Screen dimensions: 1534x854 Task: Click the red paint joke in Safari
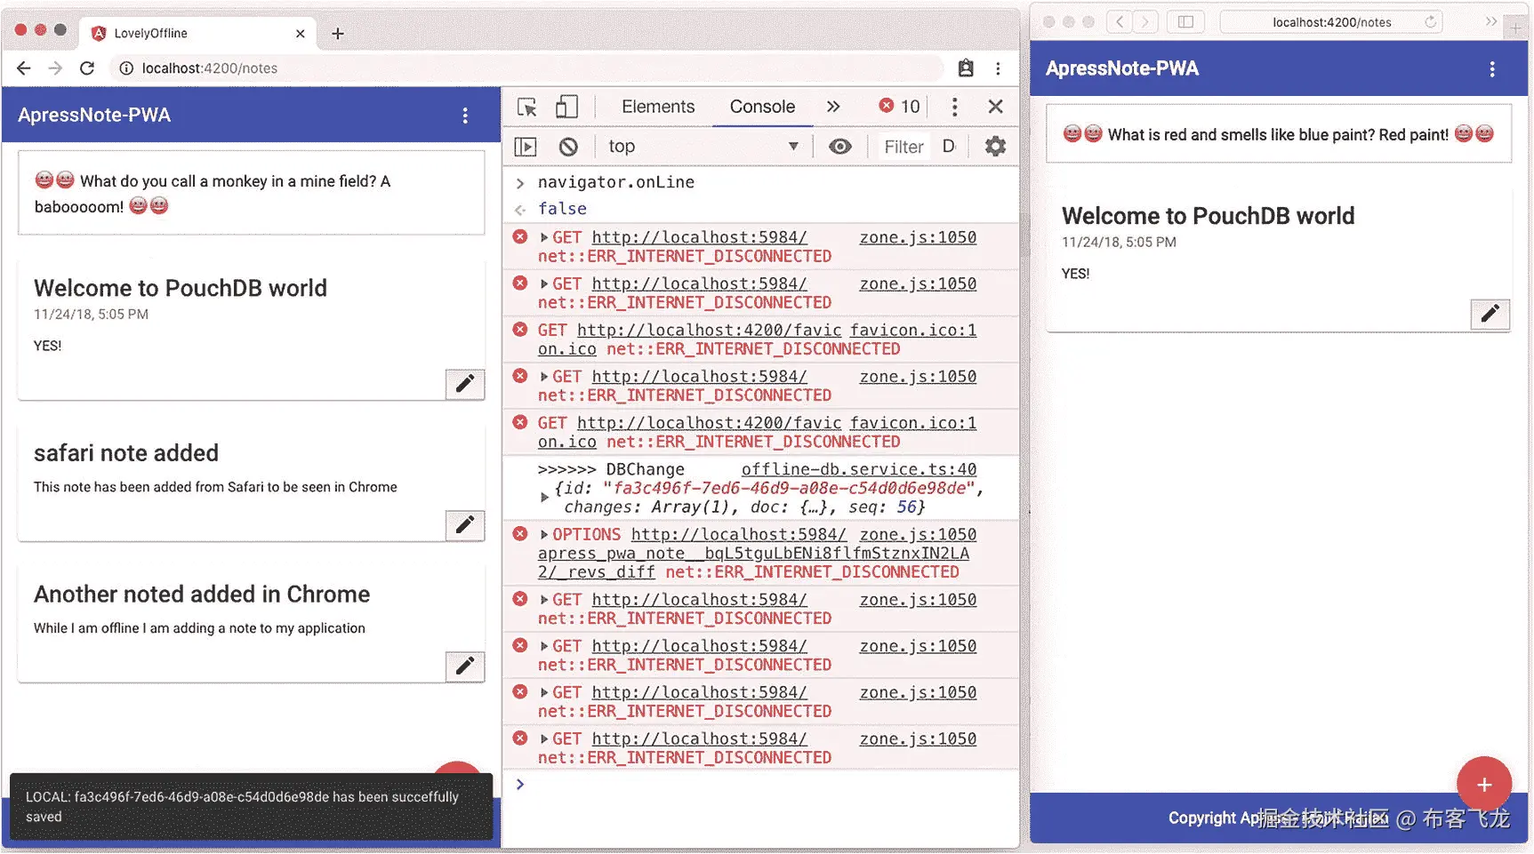[x=1278, y=135]
